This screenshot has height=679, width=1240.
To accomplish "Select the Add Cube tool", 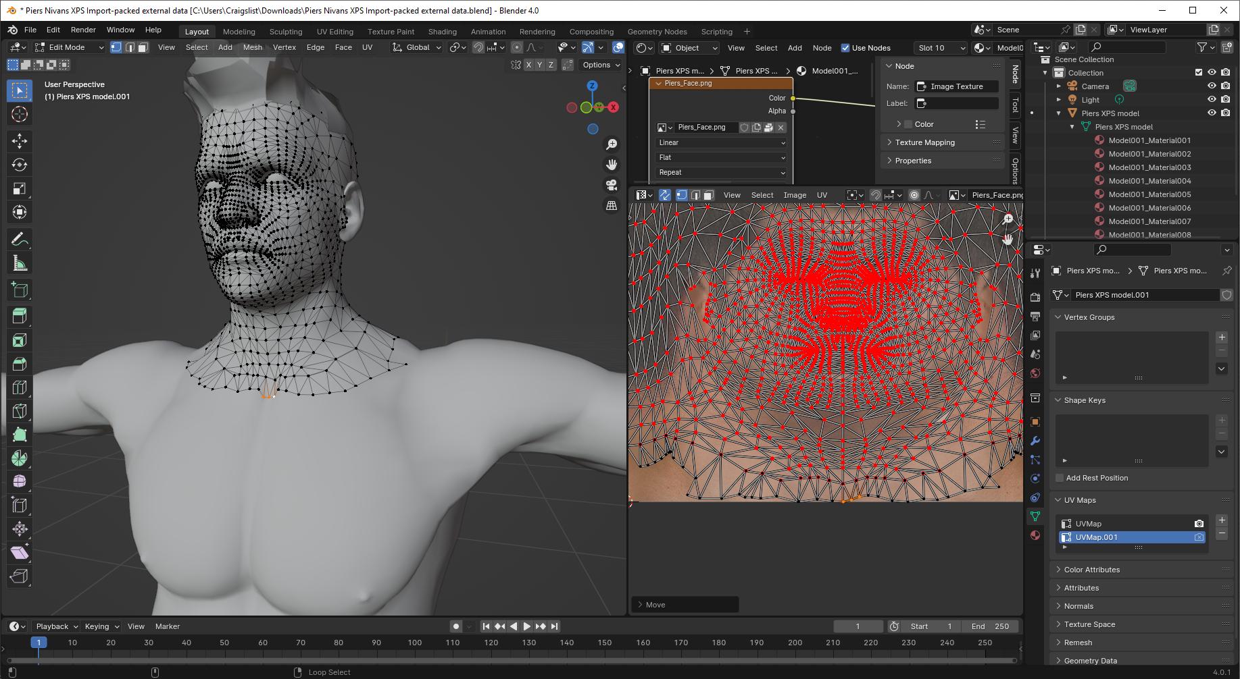I will (20, 290).
